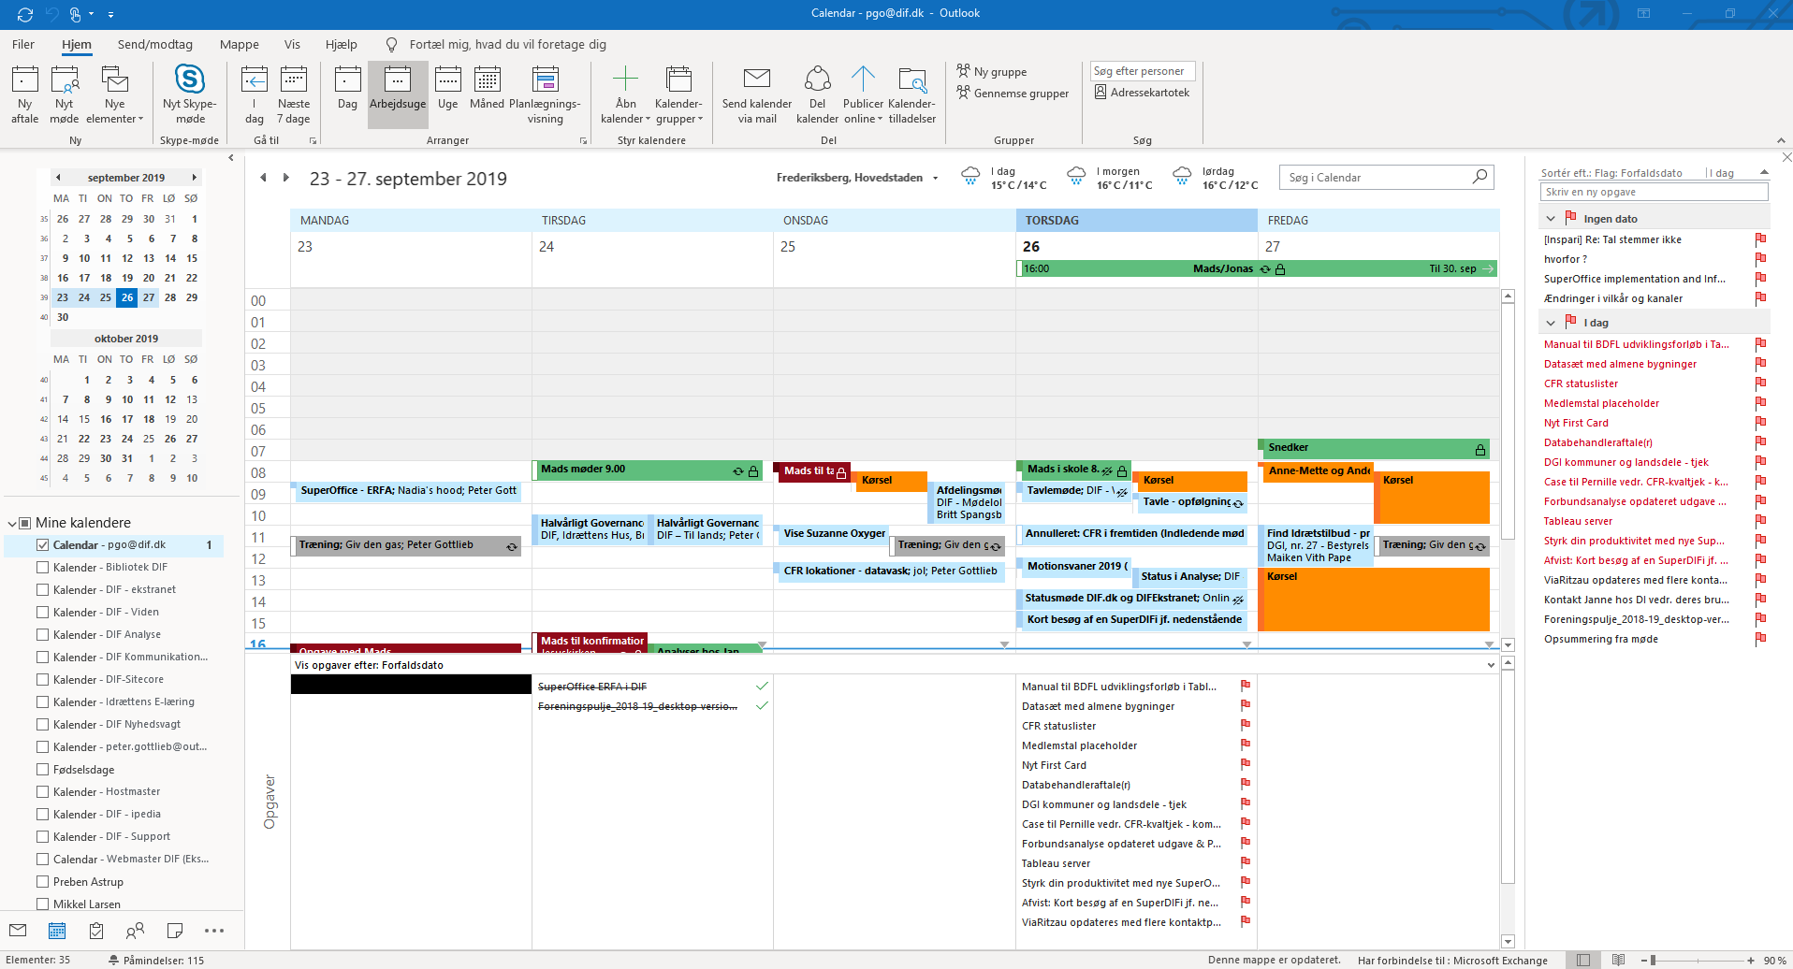Switch to the Mappe tab
The width and height of the screenshot is (1793, 969).
point(240,44)
